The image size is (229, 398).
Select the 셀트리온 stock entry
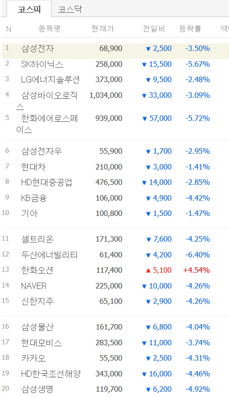point(37,239)
